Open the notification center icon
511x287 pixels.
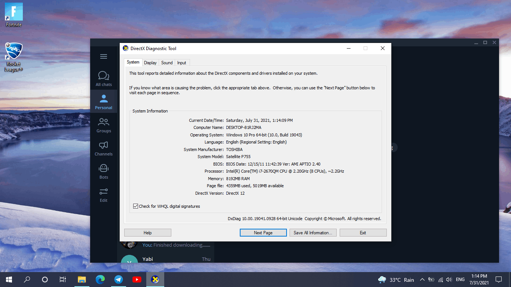click(x=499, y=280)
